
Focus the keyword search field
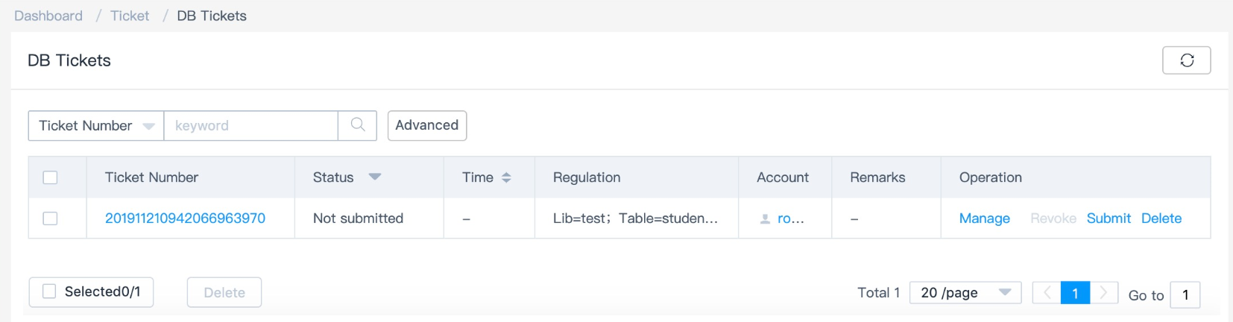pyautogui.click(x=250, y=125)
